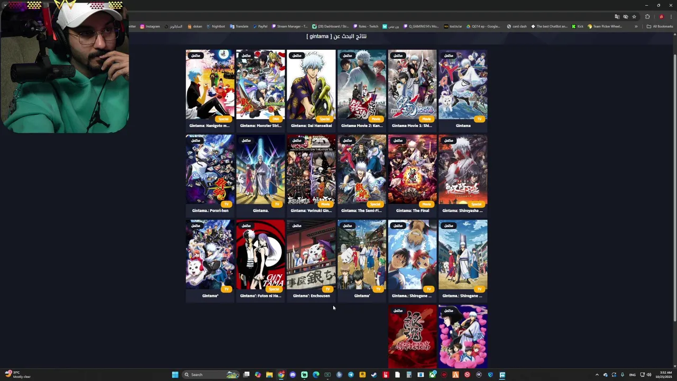Click مكتمل badge on Gintama: Nanigoto poster
Screen dimensions: 677x381
pyautogui.click(x=196, y=55)
